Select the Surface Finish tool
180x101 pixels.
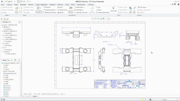62,10
